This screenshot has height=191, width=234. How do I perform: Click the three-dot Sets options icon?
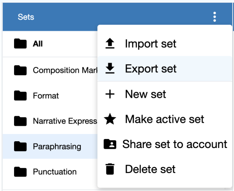(214, 17)
